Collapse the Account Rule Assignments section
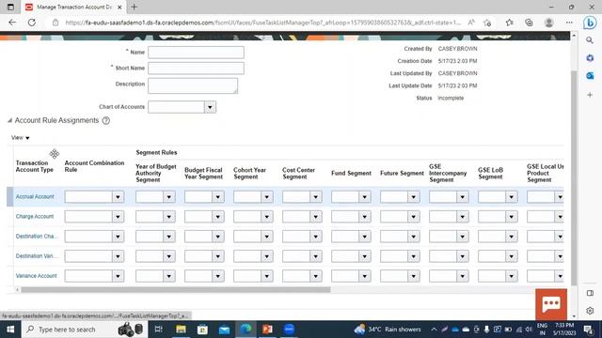 [x=9, y=121]
